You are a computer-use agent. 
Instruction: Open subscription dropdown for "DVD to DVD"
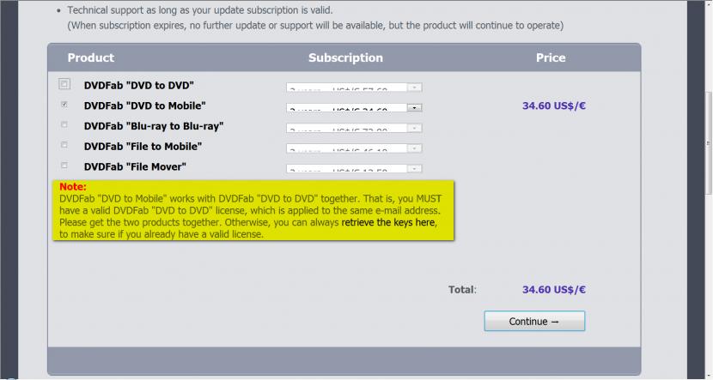coord(354,87)
